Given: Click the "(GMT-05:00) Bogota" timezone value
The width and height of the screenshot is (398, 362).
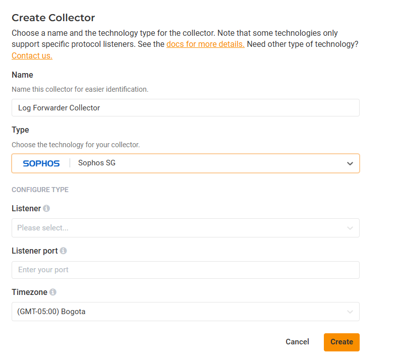Looking at the screenshot, I should click(51, 312).
